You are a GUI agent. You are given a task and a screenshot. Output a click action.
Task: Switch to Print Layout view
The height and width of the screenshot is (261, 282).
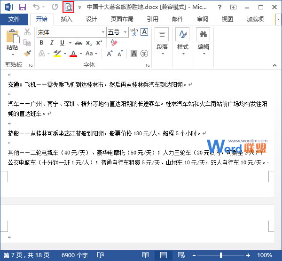pos(163,255)
